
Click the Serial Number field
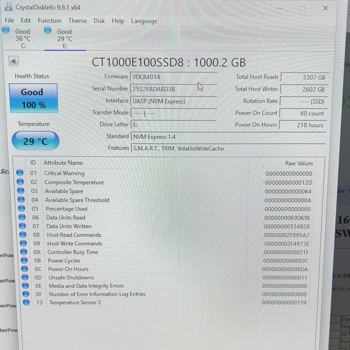pyautogui.click(x=174, y=89)
